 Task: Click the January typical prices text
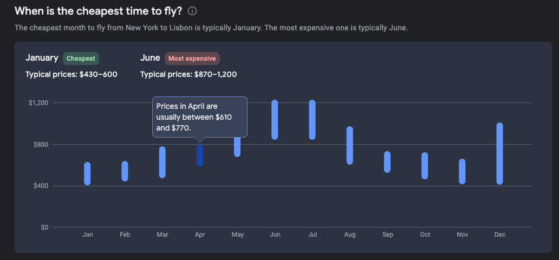tap(71, 74)
